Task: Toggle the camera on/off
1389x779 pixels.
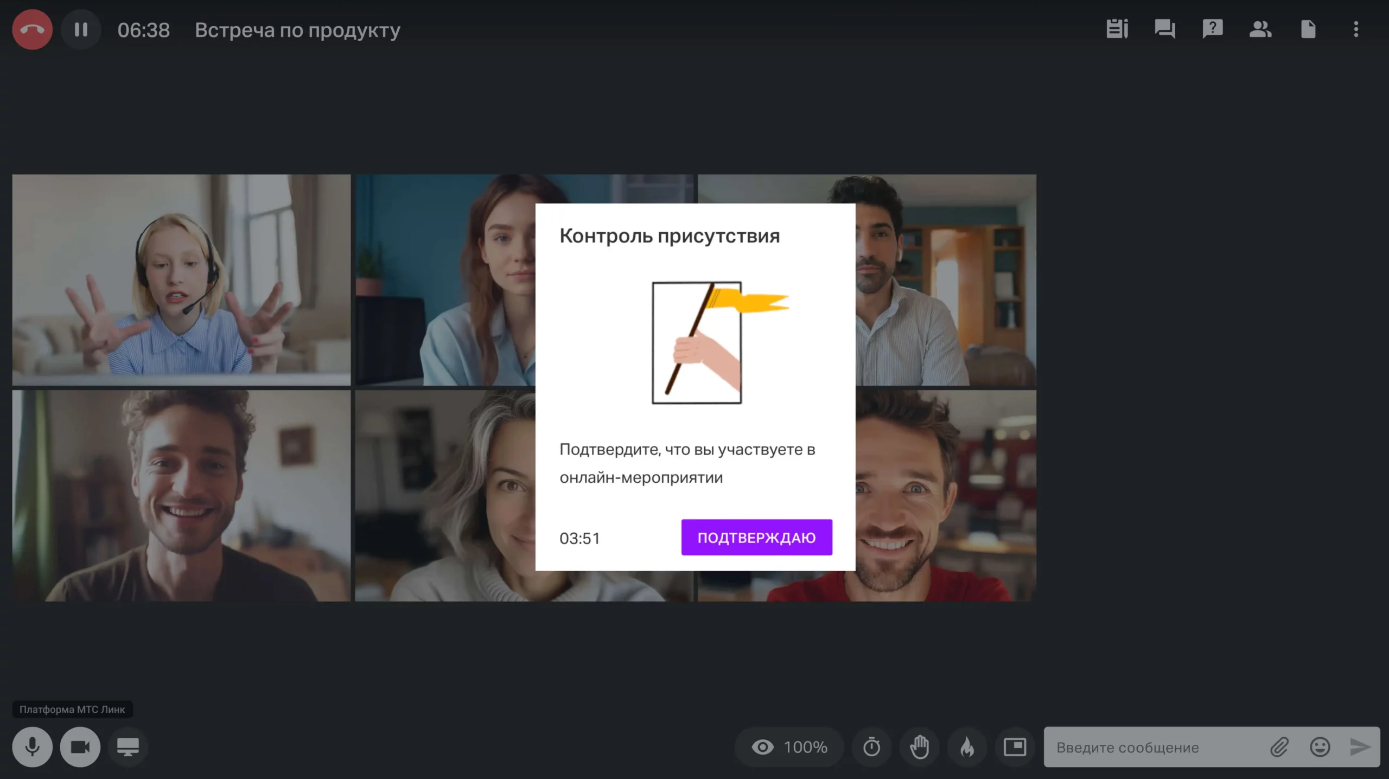Action: [79, 746]
